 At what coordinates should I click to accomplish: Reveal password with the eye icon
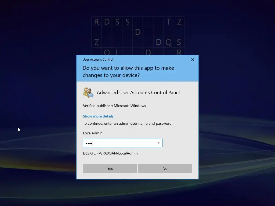tap(158, 143)
